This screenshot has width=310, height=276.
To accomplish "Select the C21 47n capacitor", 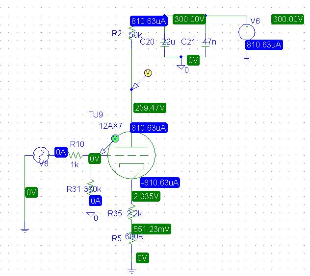I will [206, 43].
